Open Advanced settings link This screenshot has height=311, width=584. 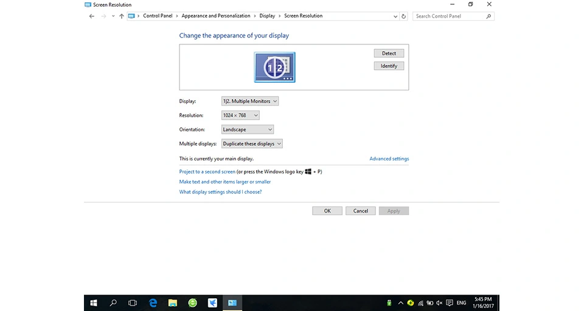pyautogui.click(x=389, y=159)
